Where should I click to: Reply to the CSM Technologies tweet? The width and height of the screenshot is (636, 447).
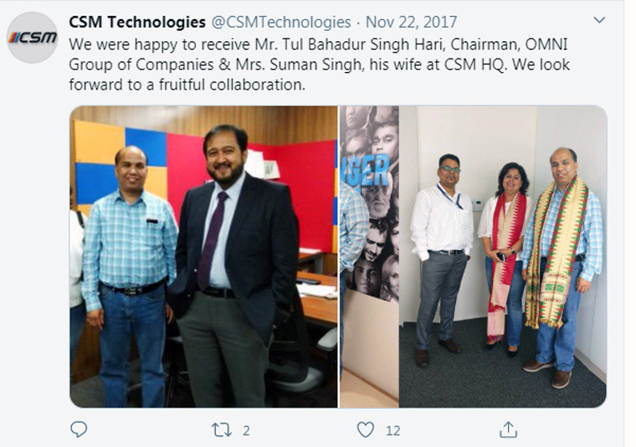click(79, 429)
